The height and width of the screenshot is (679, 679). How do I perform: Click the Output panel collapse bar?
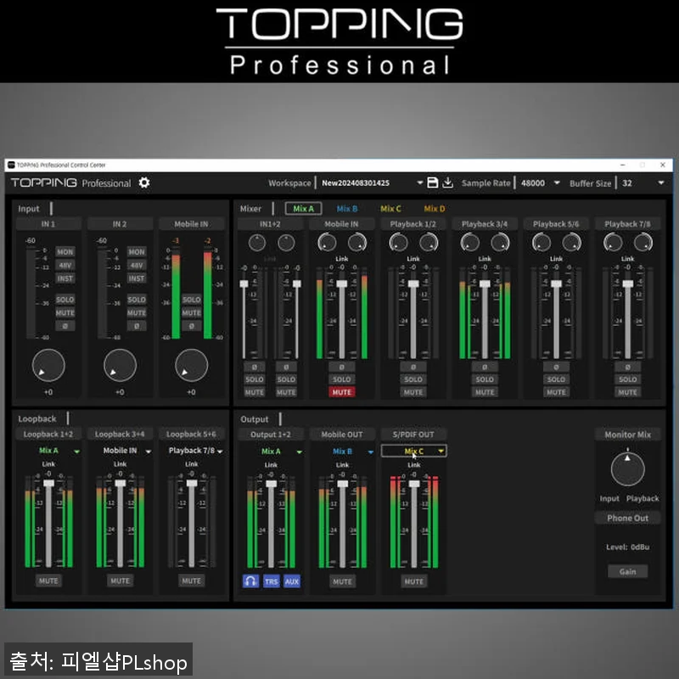(280, 418)
